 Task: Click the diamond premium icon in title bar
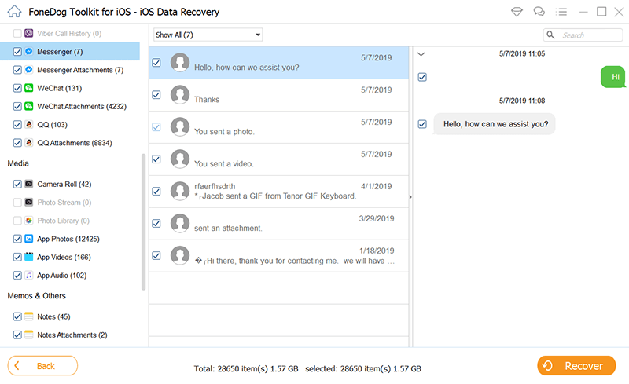click(x=517, y=12)
